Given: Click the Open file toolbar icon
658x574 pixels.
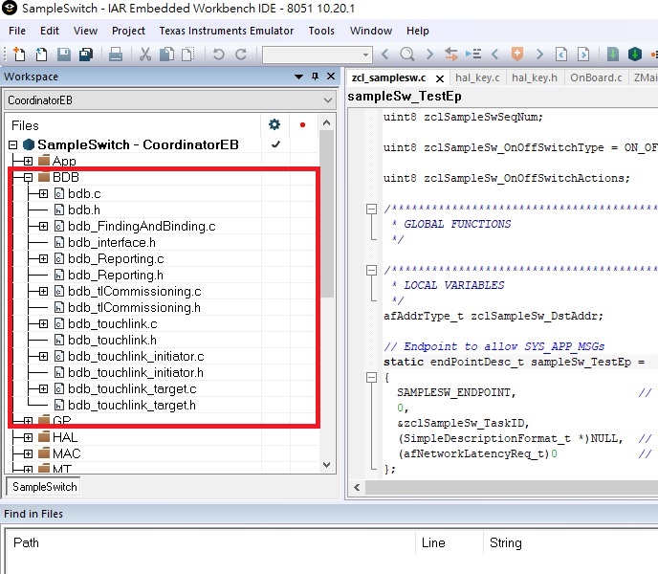Looking at the screenshot, I should pos(41,55).
